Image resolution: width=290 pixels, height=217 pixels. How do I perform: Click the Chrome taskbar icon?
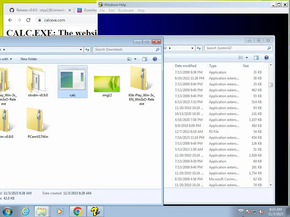click(x=78, y=211)
